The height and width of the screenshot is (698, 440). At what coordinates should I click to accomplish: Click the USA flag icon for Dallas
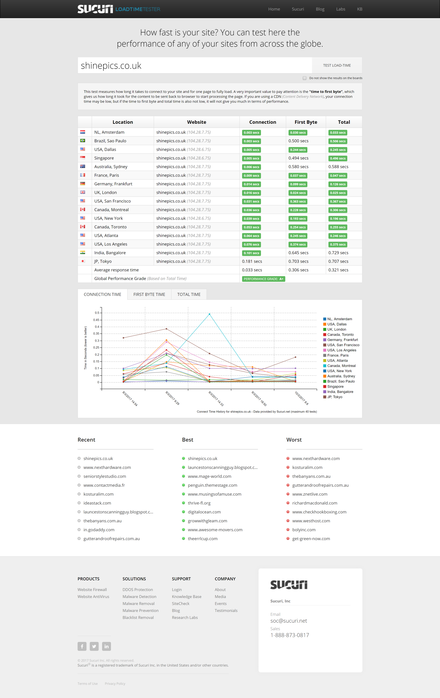[x=82, y=149]
